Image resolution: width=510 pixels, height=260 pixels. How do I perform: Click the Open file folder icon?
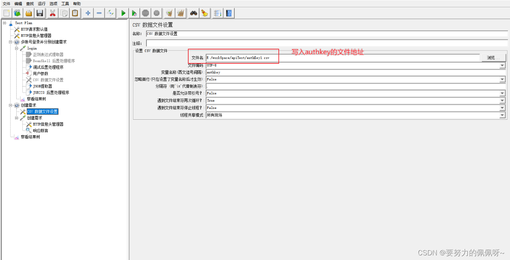point(29,13)
